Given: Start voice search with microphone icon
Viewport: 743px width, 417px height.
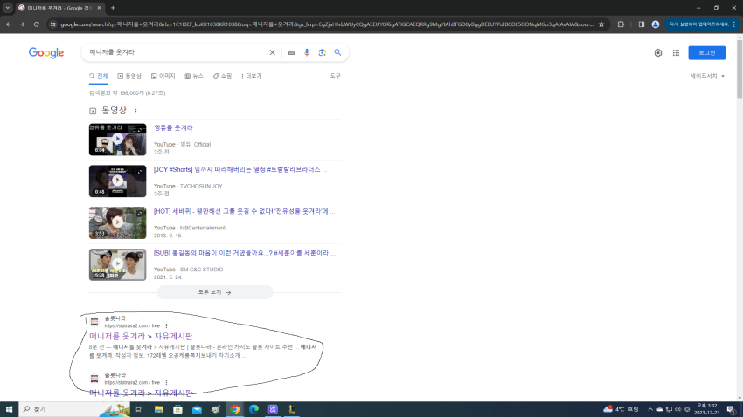Looking at the screenshot, I should point(307,52).
